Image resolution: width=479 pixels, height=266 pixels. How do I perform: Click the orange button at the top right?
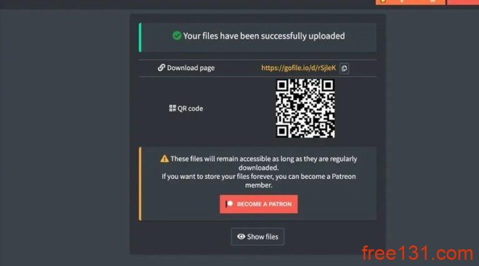tap(410, 2)
